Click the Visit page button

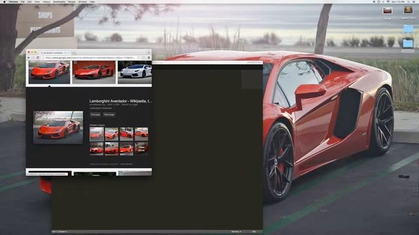pos(96,115)
